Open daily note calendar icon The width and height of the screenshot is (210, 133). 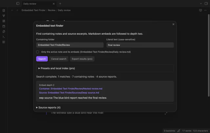[x=4, y=26]
